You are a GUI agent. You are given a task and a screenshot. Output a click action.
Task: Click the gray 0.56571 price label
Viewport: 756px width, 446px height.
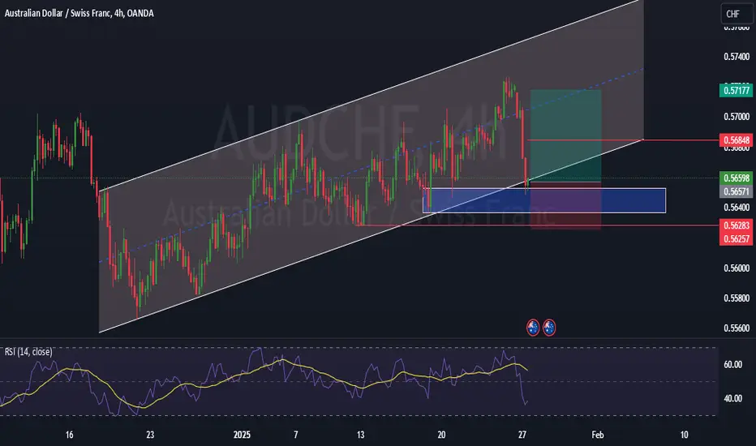[736, 191]
